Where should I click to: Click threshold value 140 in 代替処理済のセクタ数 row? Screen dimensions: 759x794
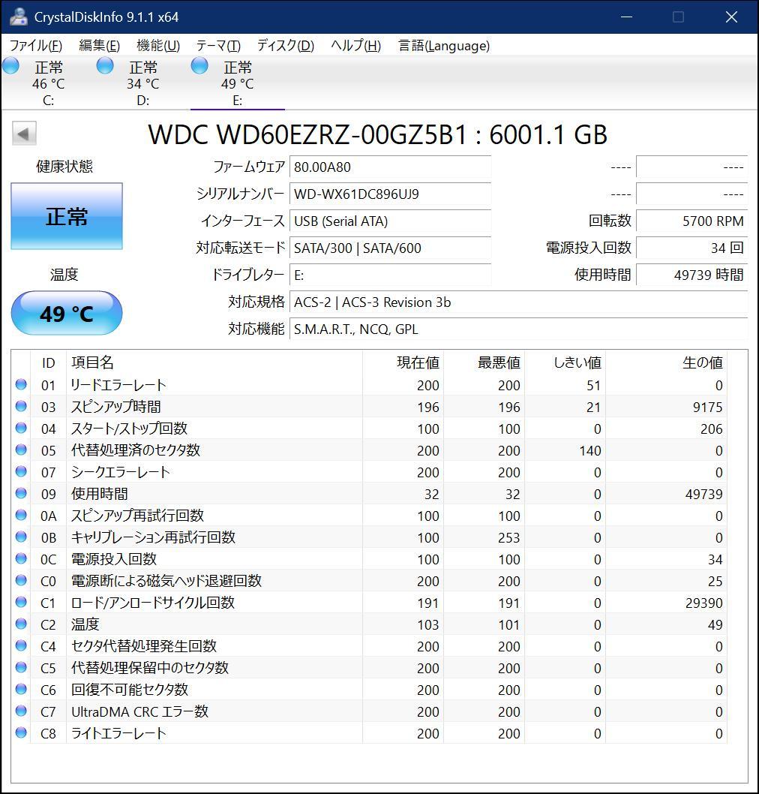click(590, 451)
